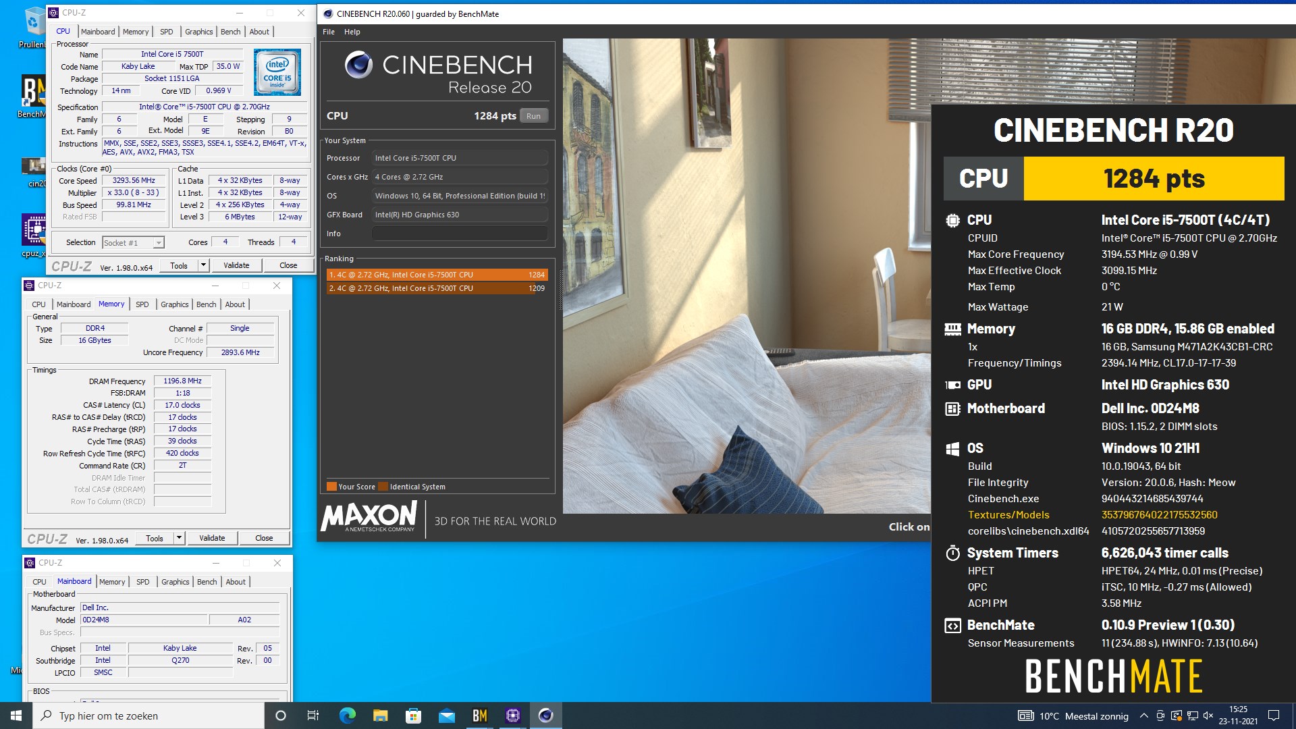1296x729 pixels.
Task: Expand Tools dropdown arrow in Memory CPU-Z window
Action: coord(179,538)
